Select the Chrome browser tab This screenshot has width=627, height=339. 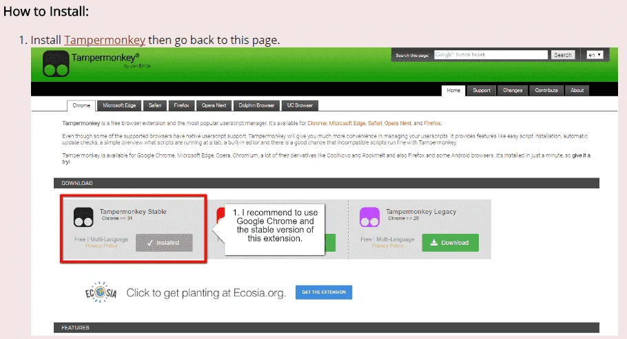(81, 105)
